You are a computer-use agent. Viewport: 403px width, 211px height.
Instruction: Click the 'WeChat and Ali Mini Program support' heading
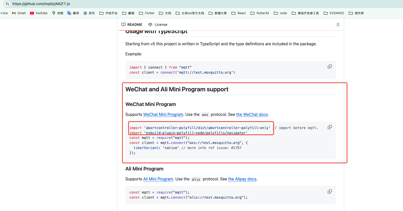(x=177, y=89)
